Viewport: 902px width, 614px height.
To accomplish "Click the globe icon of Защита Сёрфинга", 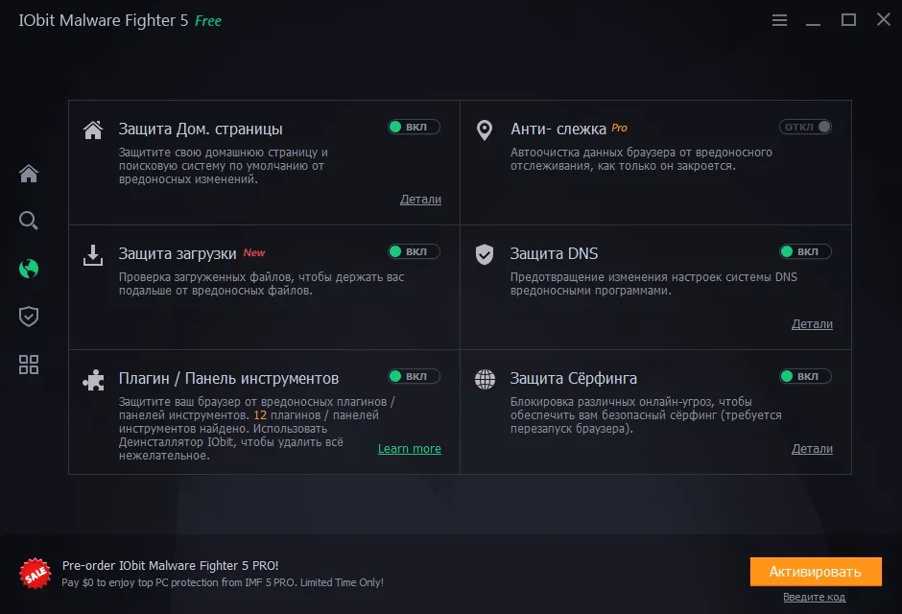I will (485, 380).
